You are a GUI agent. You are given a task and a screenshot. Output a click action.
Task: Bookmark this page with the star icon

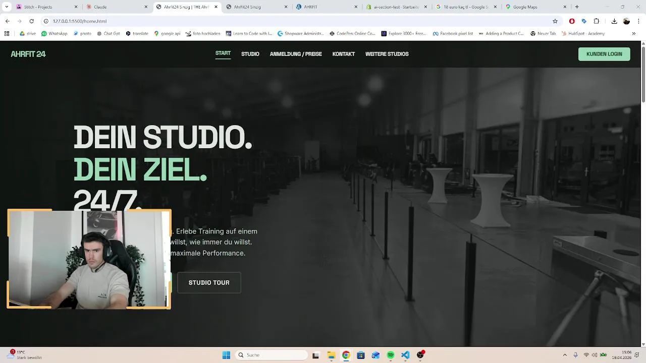coord(555,21)
